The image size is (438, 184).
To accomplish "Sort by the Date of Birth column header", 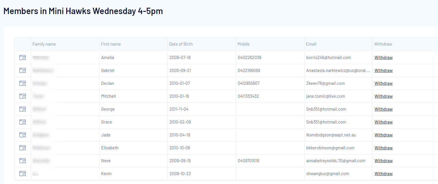I will (181, 44).
